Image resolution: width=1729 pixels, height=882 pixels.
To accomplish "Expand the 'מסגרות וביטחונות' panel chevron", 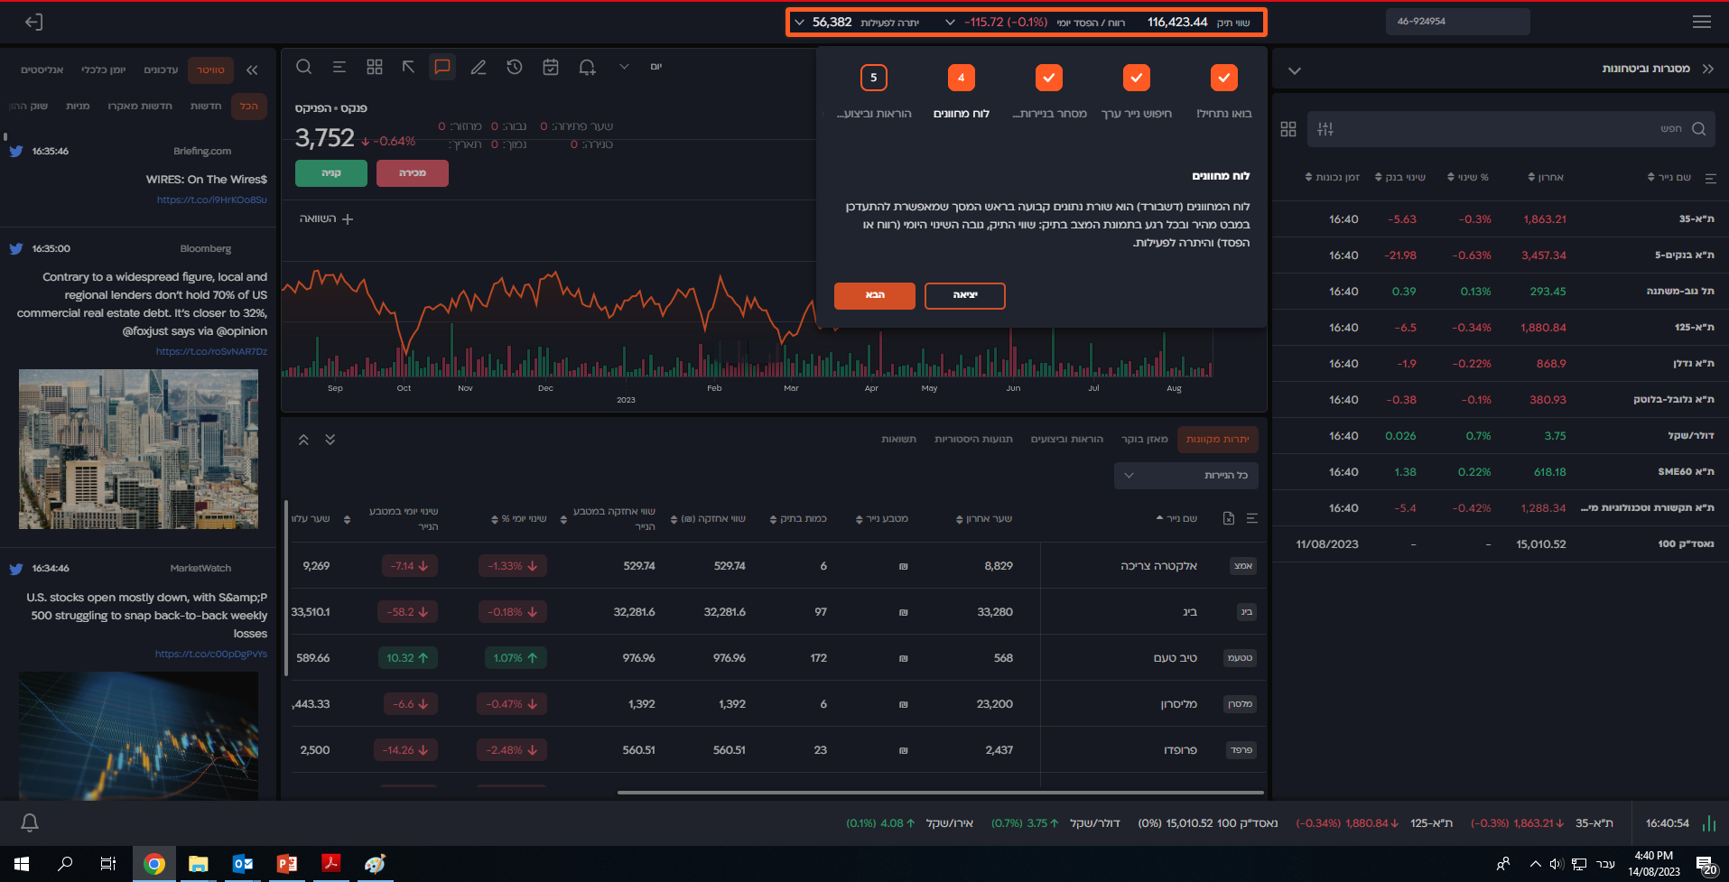I will point(1295,70).
